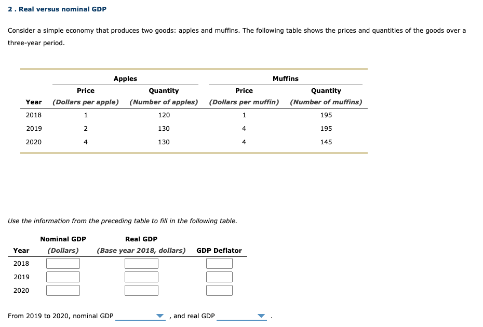Click the Nominal GDP box for 2020
This screenshot has width=483, height=327.
click(x=63, y=290)
